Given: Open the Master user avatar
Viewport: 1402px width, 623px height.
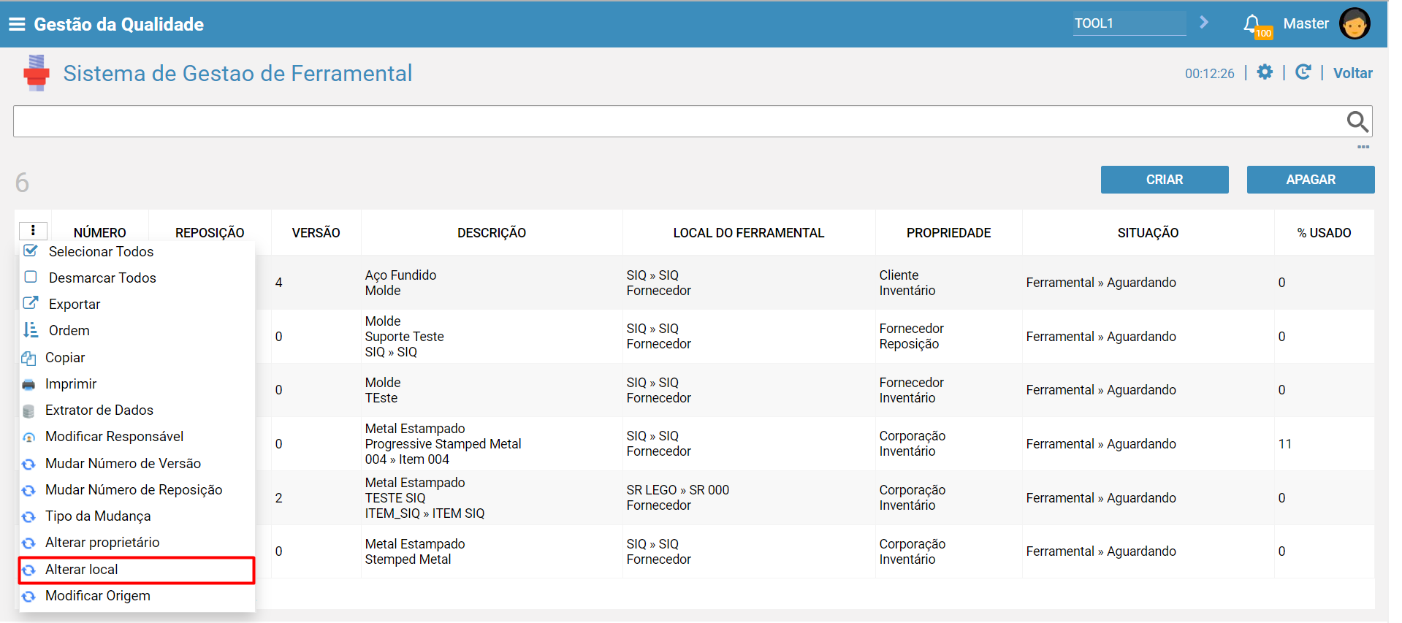Looking at the screenshot, I should click(x=1355, y=23).
